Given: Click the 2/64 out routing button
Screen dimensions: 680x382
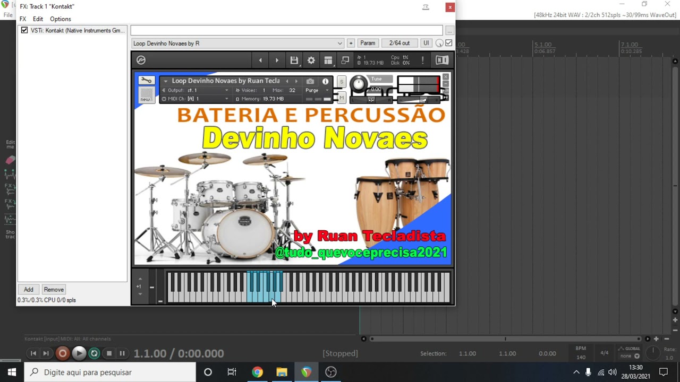Looking at the screenshot, I should coord(399,43).
